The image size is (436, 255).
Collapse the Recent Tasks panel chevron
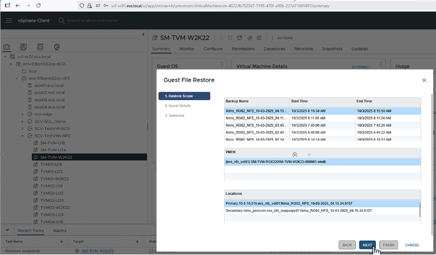click(x=7, y=230)
